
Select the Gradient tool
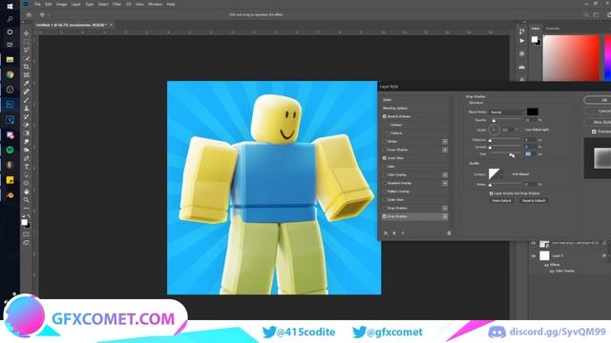pos(26,133)
